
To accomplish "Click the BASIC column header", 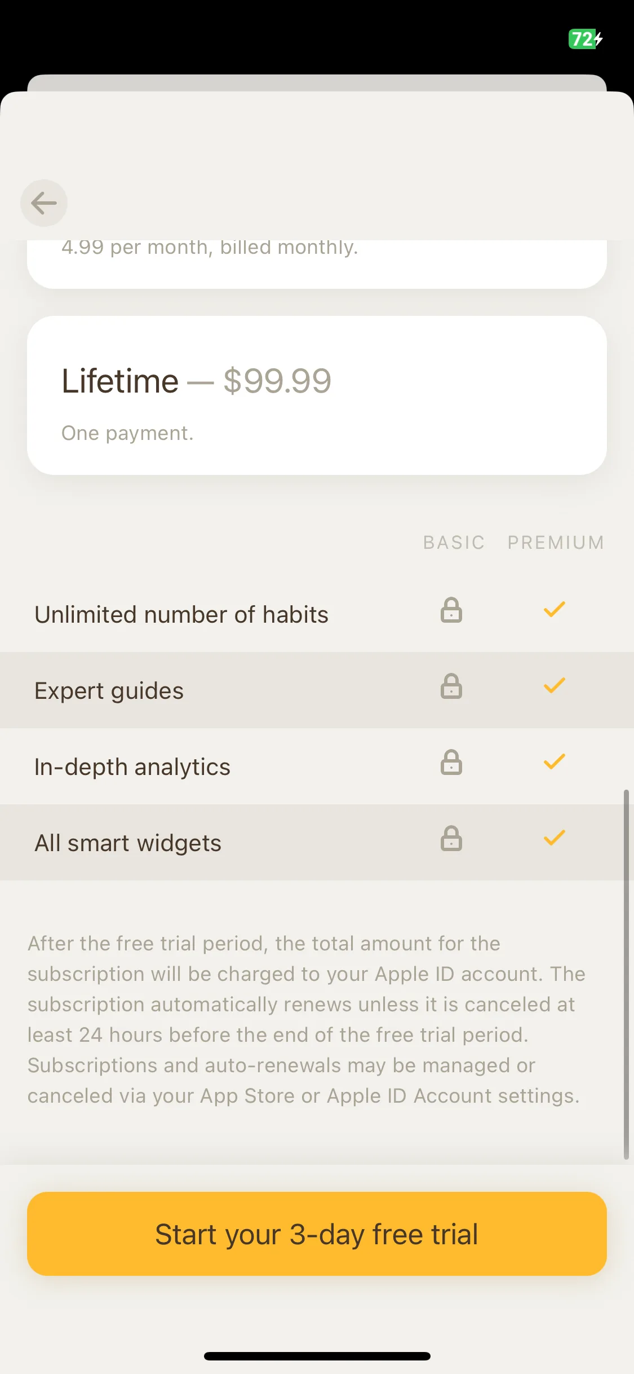I will click(454, 543).
